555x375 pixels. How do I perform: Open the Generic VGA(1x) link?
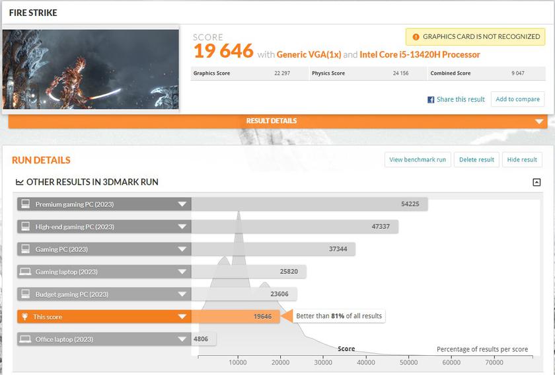click(x=309, y=55)
